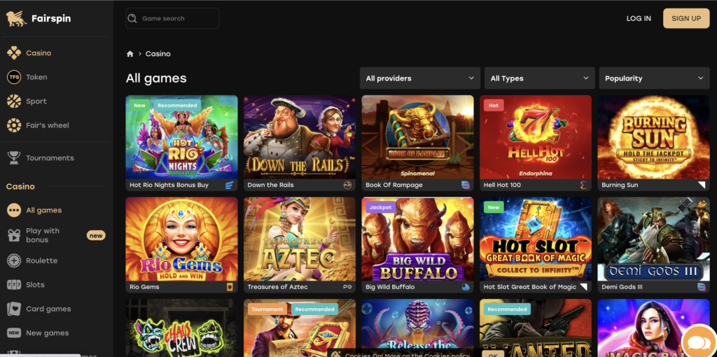The width and height of the screenshot is (717, 357).
Task: Open the Chaos Crew game thumbnail
Action: [x=181, y=328]
